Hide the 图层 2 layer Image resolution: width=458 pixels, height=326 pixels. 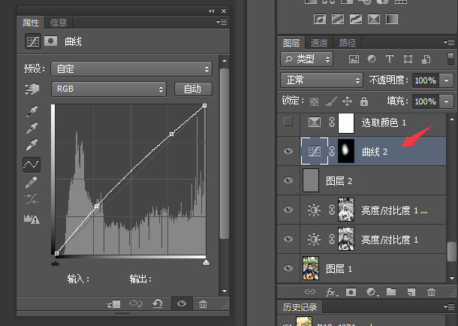288,180
